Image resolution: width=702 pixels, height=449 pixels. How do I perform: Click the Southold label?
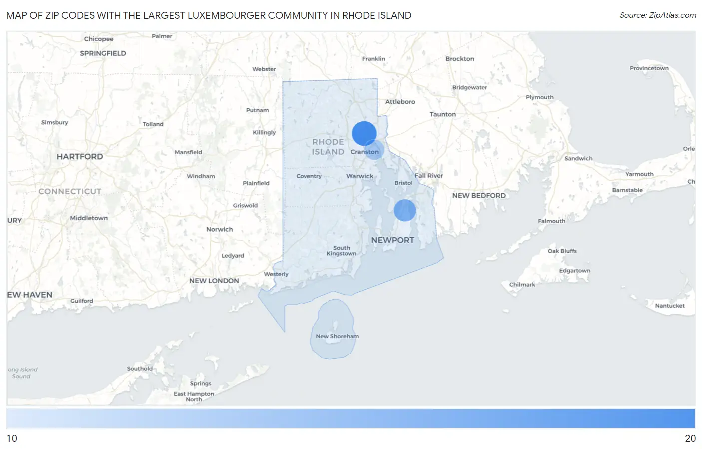click(x=140, y=369)
